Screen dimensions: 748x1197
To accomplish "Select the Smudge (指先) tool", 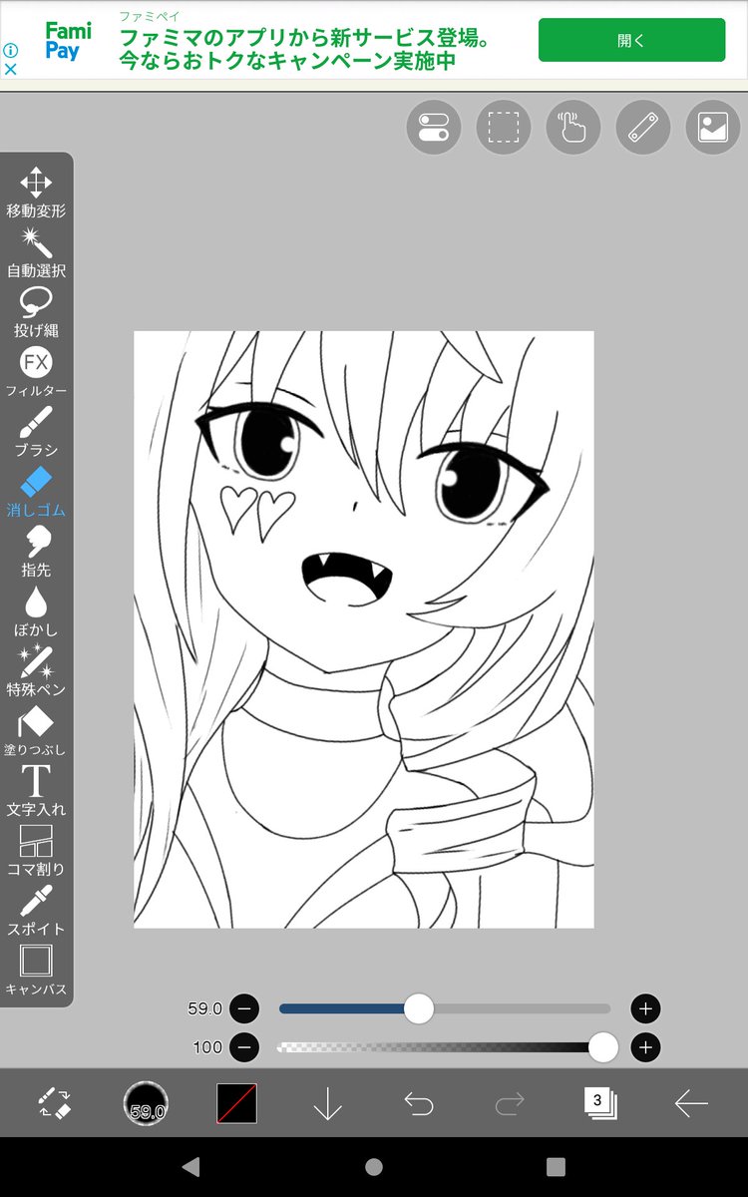I will click(x=36, y=552).
